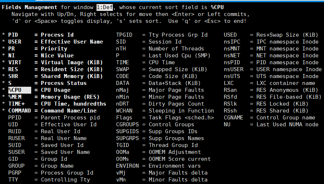Viewport: 324px width, 184px height.
Task: Click the TIME field without plus
Action: click(122, 62)
